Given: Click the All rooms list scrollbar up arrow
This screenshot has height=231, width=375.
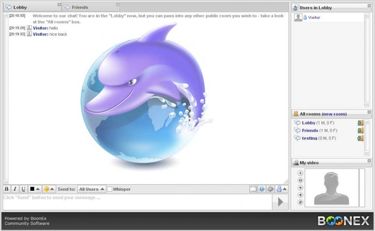Looking at the screenshot, I should point(367,122).
